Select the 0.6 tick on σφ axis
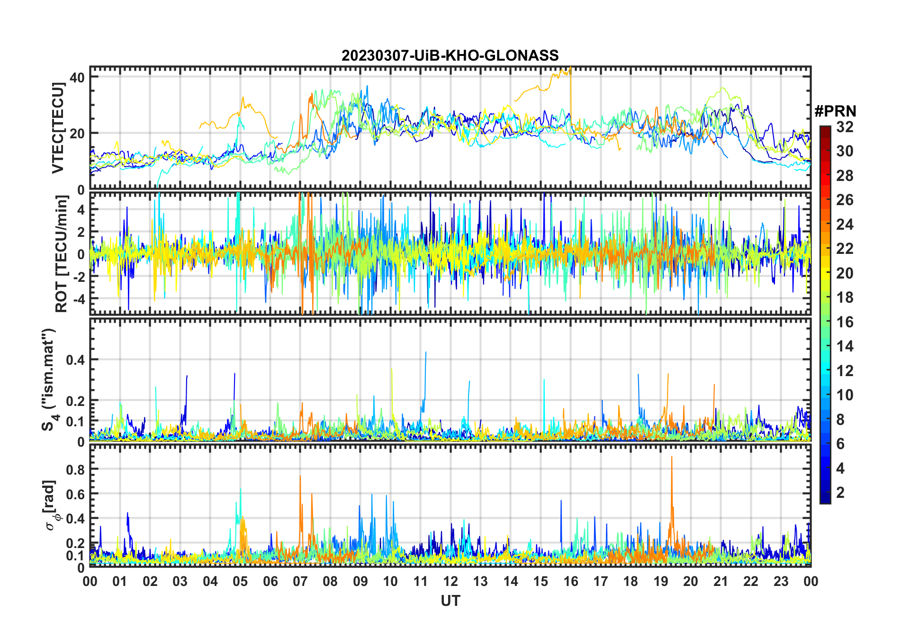 click(75, 494)
